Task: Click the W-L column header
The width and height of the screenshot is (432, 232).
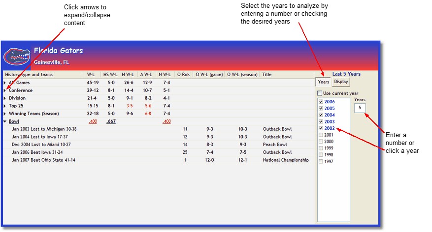Action: [x=91, y=75]
